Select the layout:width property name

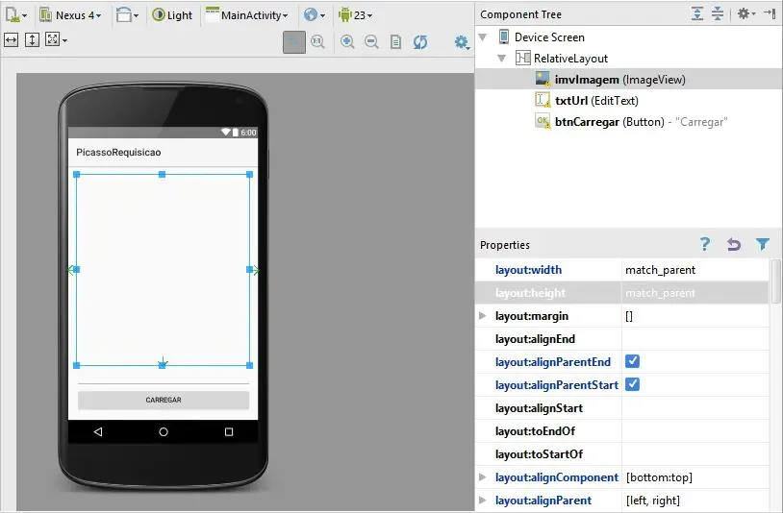pos(528,270)
